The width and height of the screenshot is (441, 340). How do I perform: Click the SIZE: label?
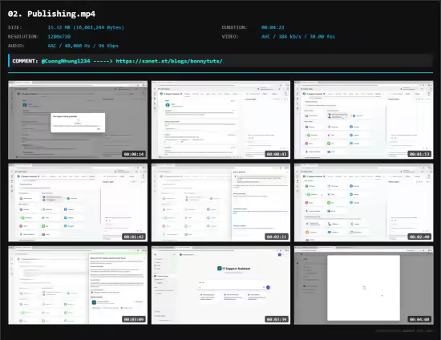coord(15,27)
